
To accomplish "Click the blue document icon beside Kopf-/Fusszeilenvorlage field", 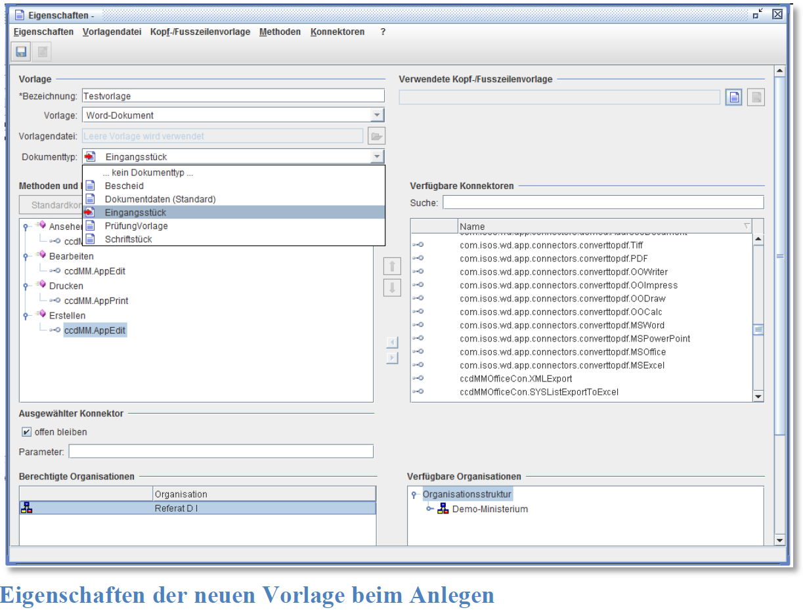I will point(735,97).
